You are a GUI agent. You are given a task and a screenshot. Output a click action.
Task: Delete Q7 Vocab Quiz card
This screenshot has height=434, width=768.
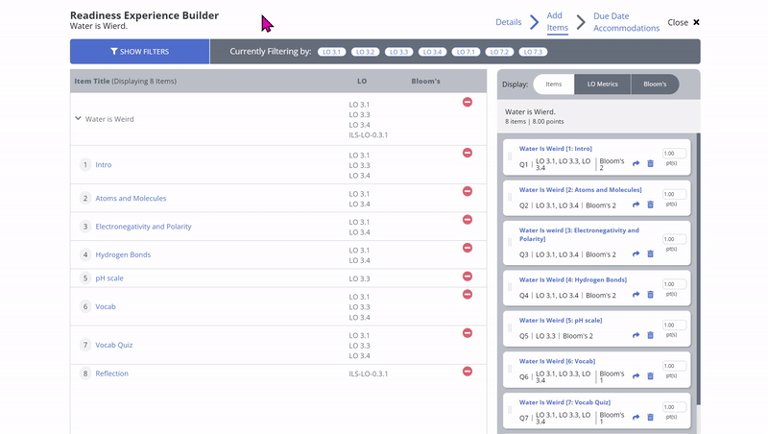[651, 418]
